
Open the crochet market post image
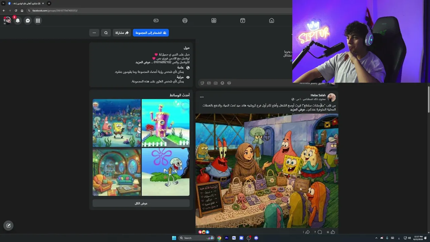coord(267,171)
